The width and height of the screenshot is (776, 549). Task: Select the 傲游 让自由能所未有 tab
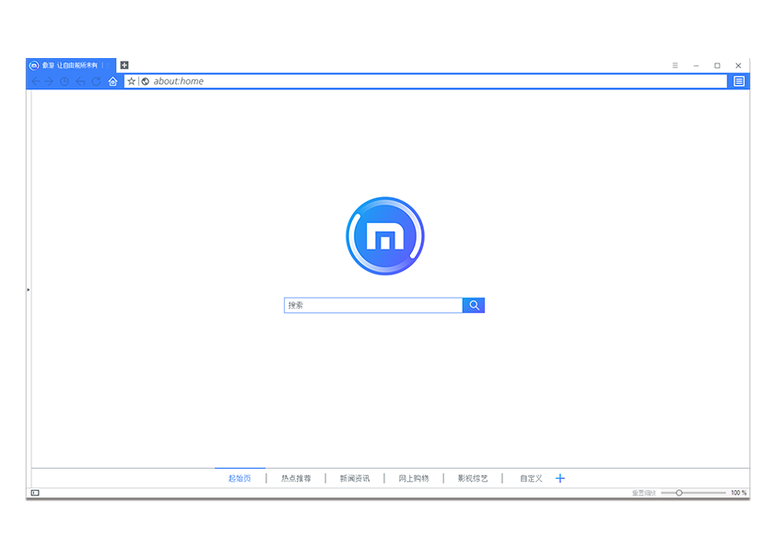[71, 65]
